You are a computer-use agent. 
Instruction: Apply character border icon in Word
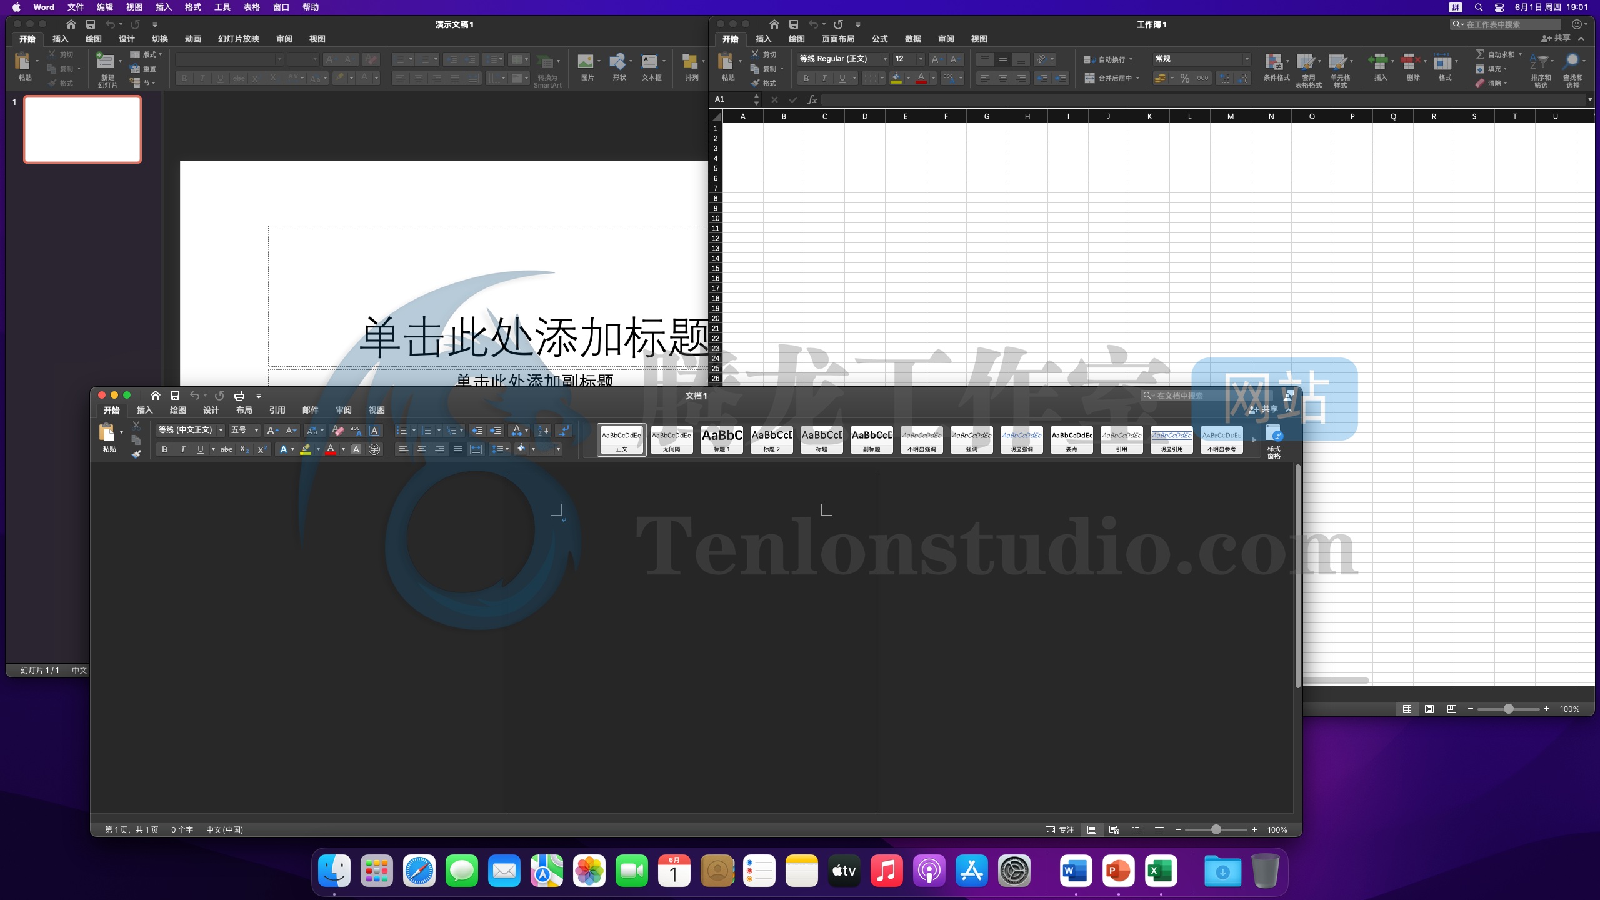pos(374,431)
